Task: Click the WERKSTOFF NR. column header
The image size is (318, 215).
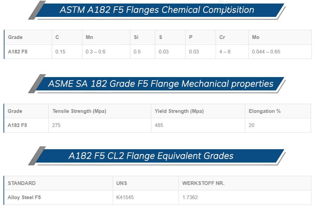Action: point(203,183)
